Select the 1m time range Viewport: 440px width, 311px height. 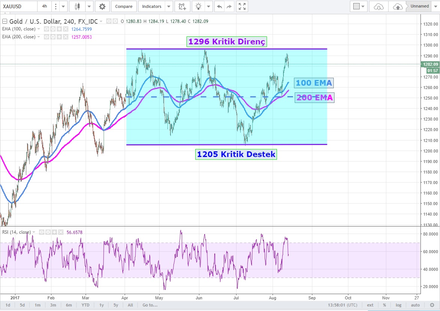[x=37, y=305]
